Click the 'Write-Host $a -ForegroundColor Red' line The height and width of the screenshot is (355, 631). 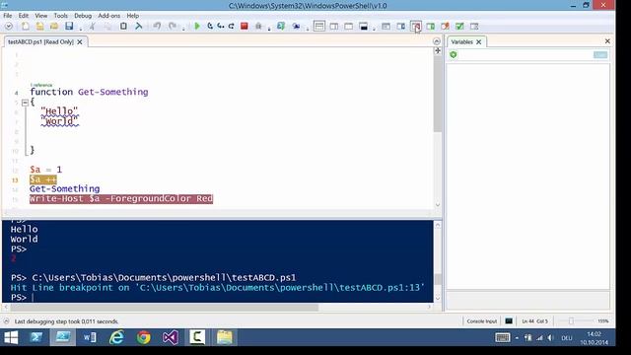(x=121, y=199)
